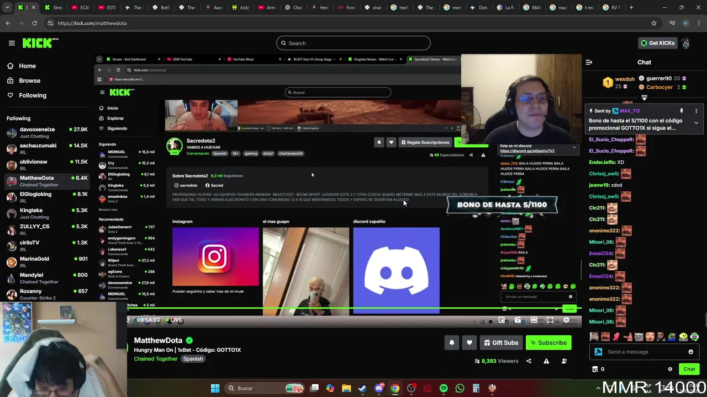707x397 pixels.
Task: Bookmark this page with star icon
Action: pyautogui.click(x=654, y=23)
